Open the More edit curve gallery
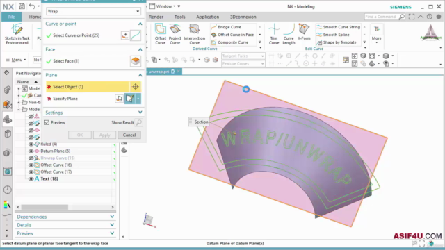The image size is (445, 250). tap(377, 34)
